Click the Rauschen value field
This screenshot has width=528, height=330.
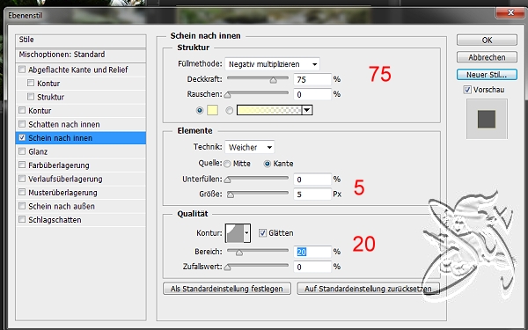pyautogui.click(x=312, y=94)
